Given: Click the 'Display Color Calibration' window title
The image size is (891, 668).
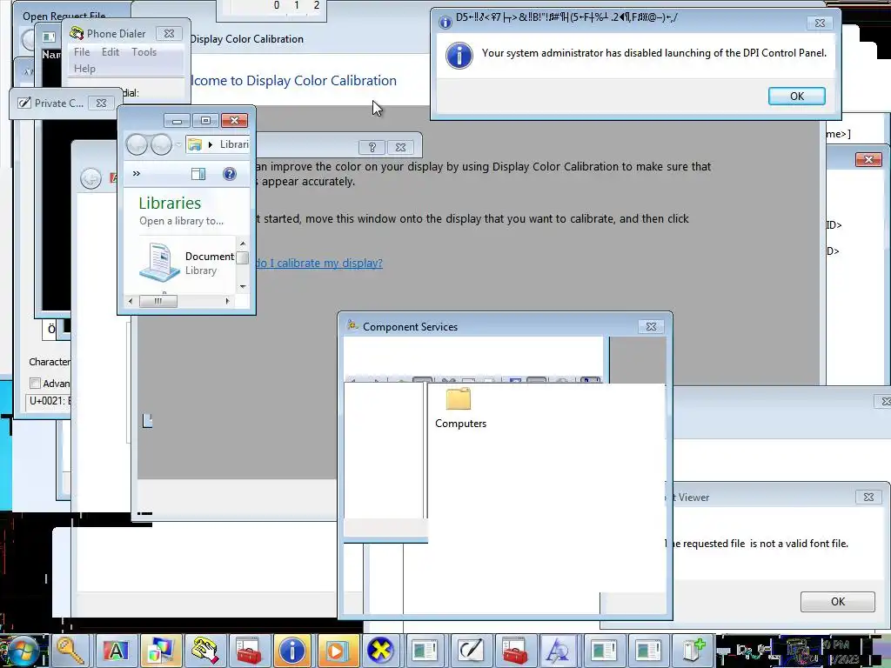Looking at the screenshot, I should 246,39.
